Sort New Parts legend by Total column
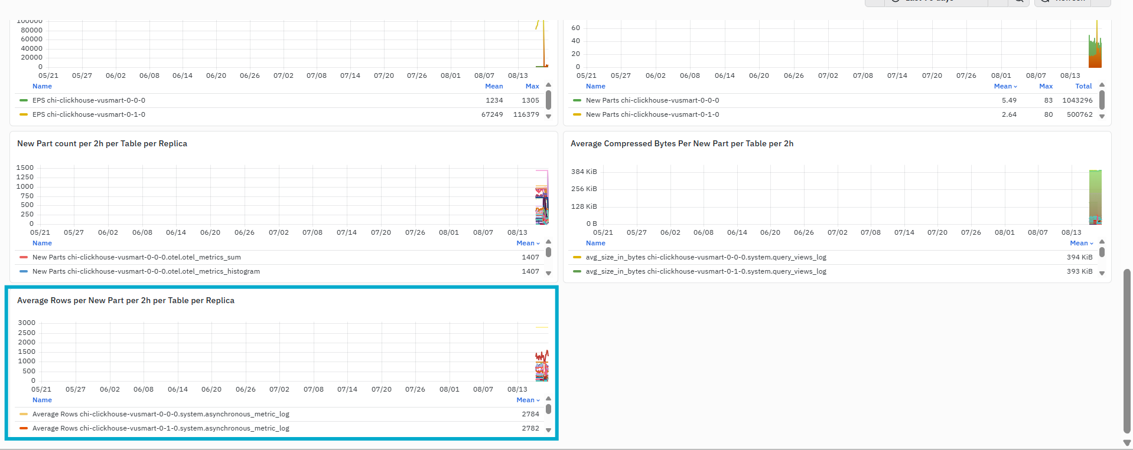 [1083, 86]
